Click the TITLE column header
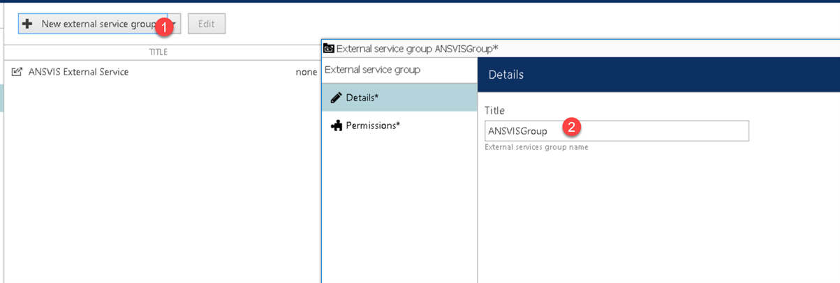 [159, 52]
